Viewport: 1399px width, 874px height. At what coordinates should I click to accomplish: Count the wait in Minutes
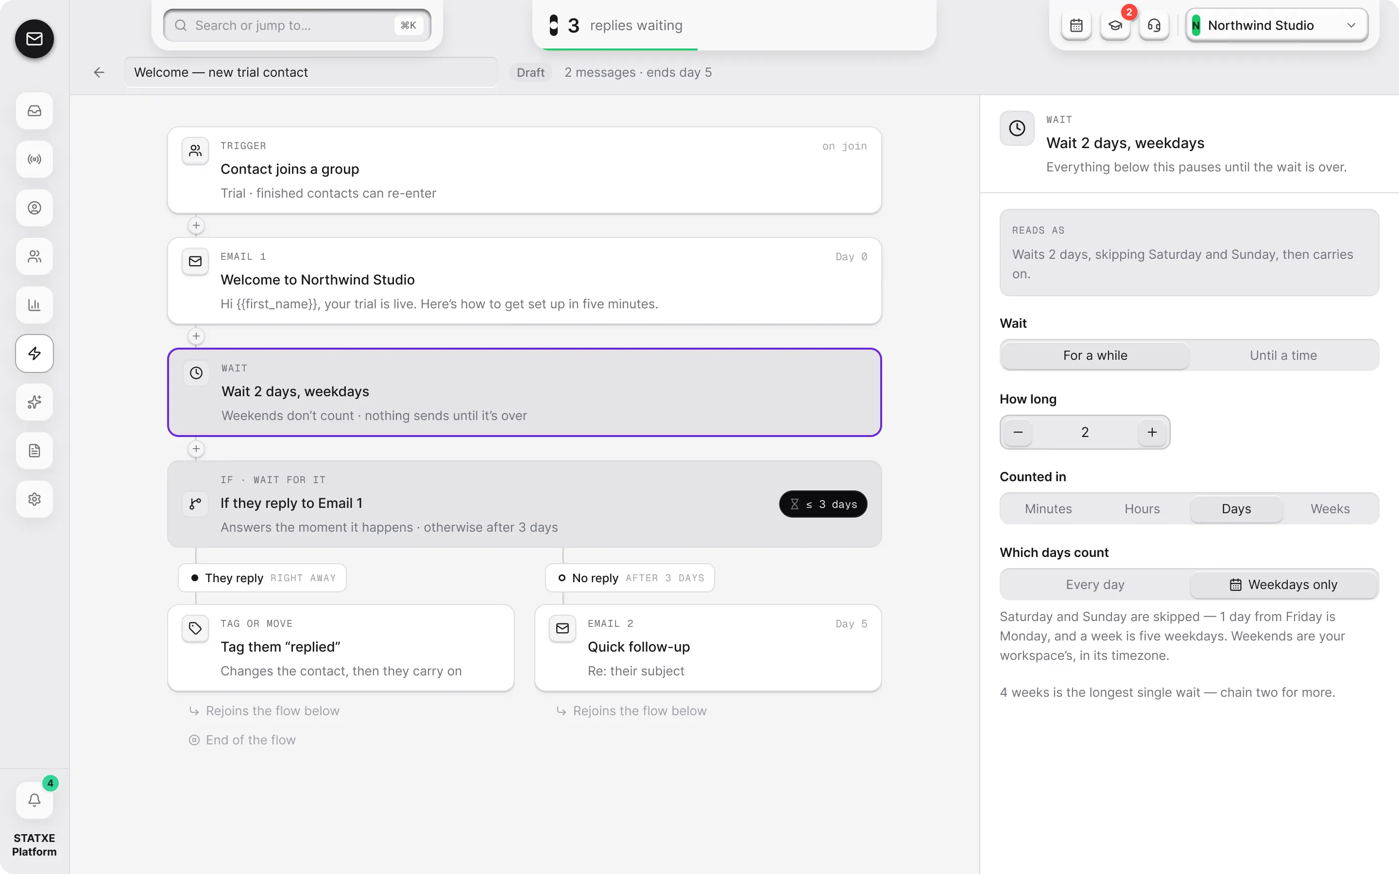(1047, 509)
